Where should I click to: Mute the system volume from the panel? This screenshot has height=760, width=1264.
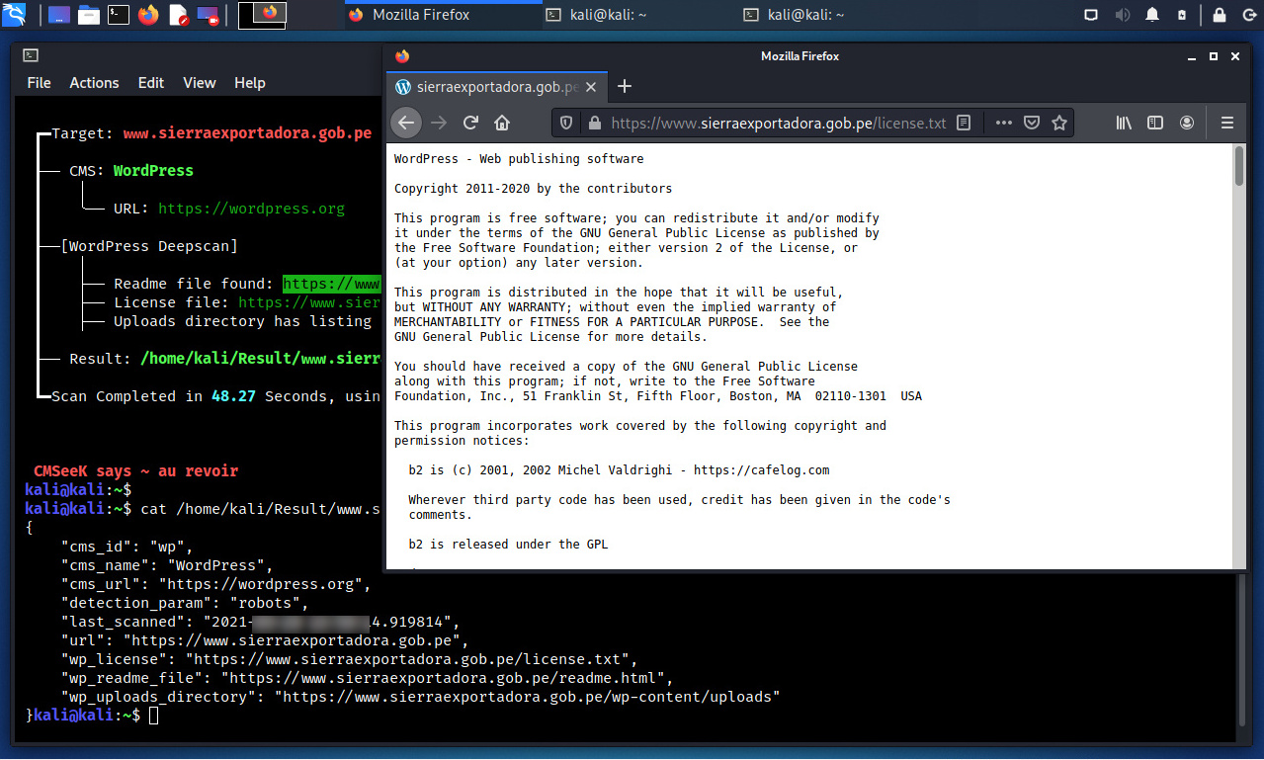pyautogui.click(x=1122, y=15)
